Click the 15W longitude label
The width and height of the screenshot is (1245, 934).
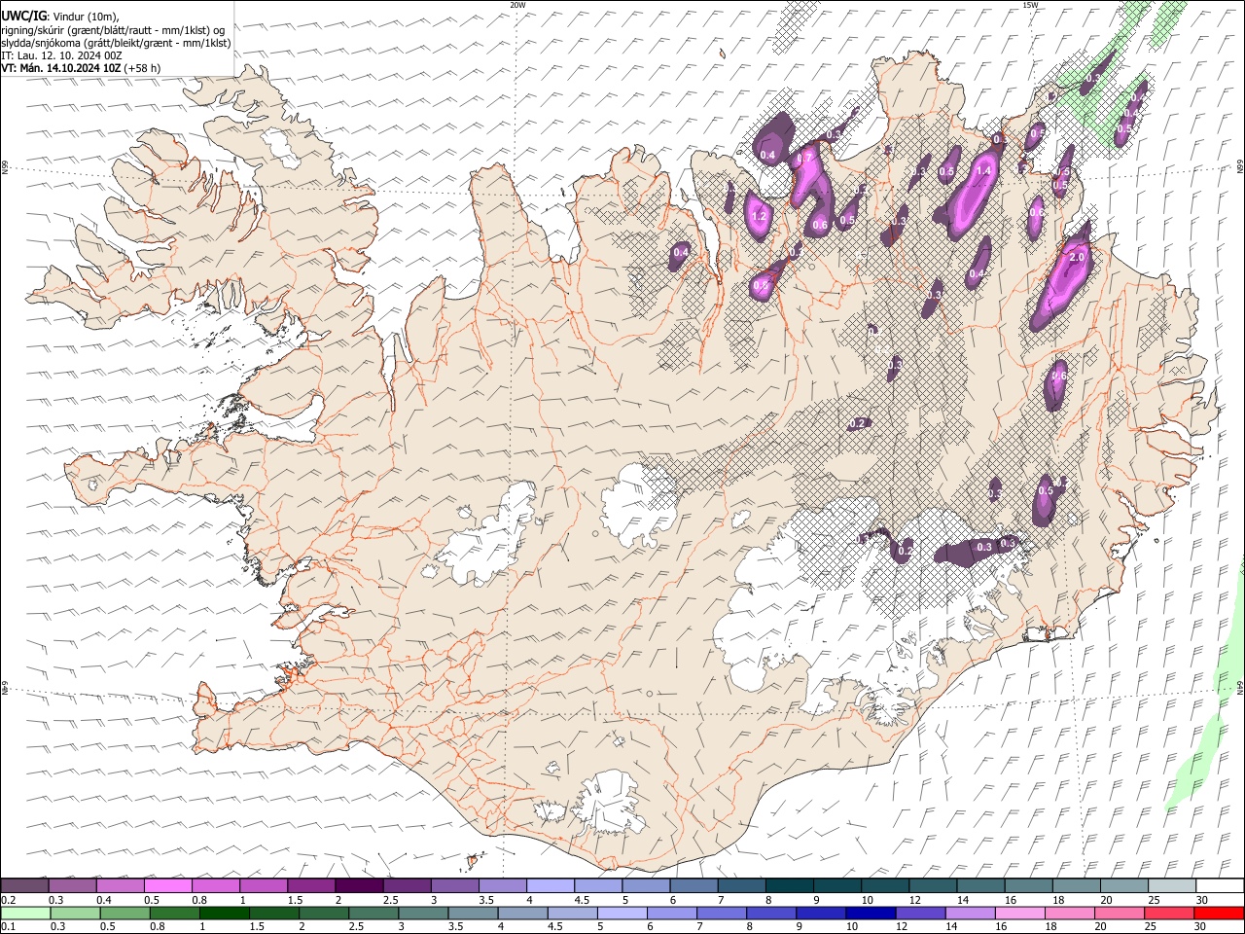click(1030, 5)
